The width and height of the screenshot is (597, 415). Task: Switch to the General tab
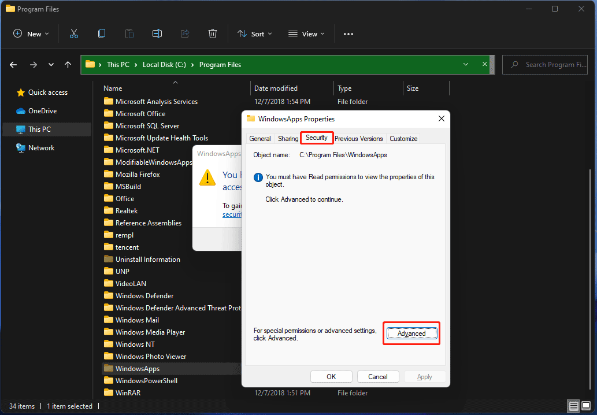point(260,139)
